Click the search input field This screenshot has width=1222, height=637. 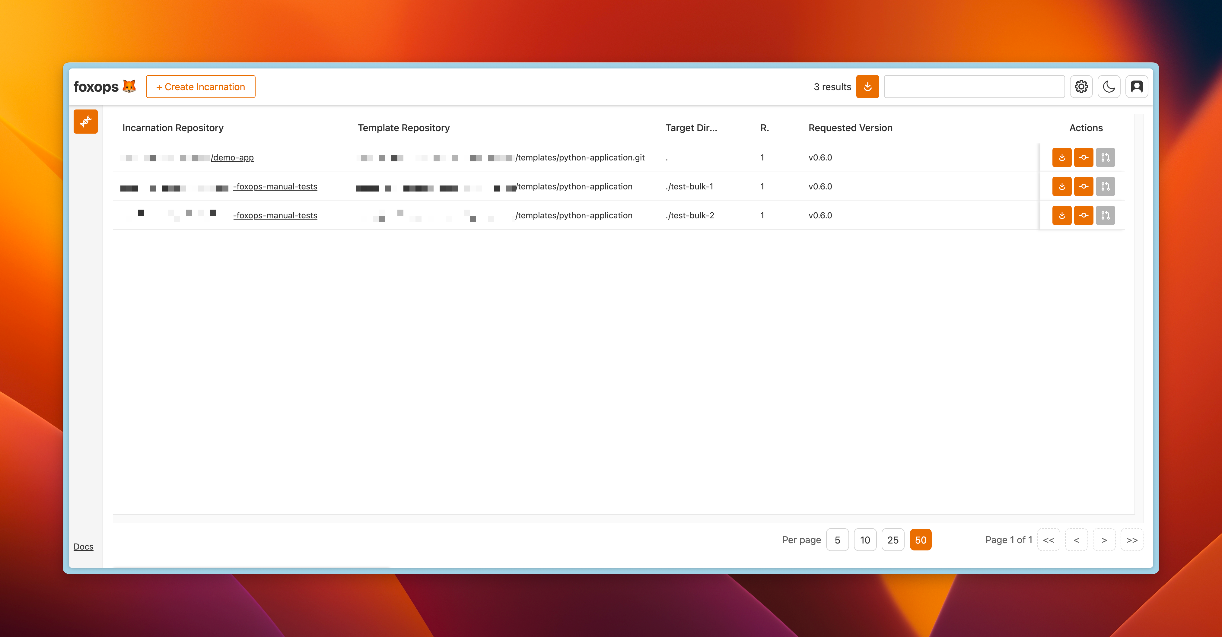pos(974,87)
